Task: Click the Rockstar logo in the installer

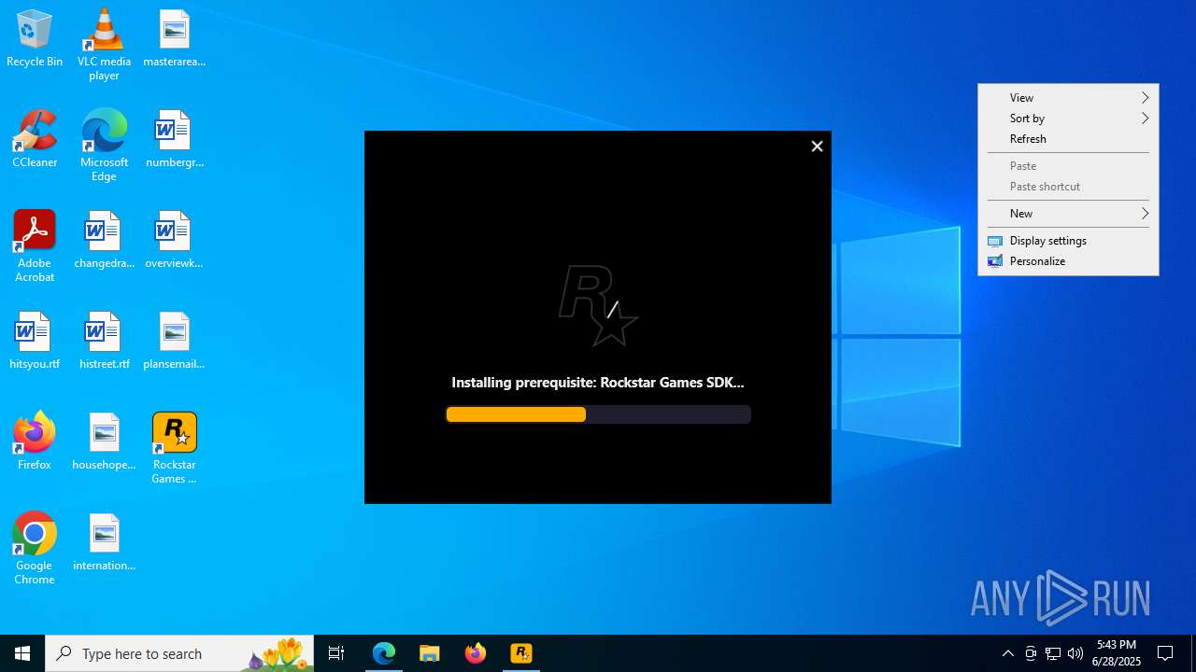Action: click(x=598, y=305)
